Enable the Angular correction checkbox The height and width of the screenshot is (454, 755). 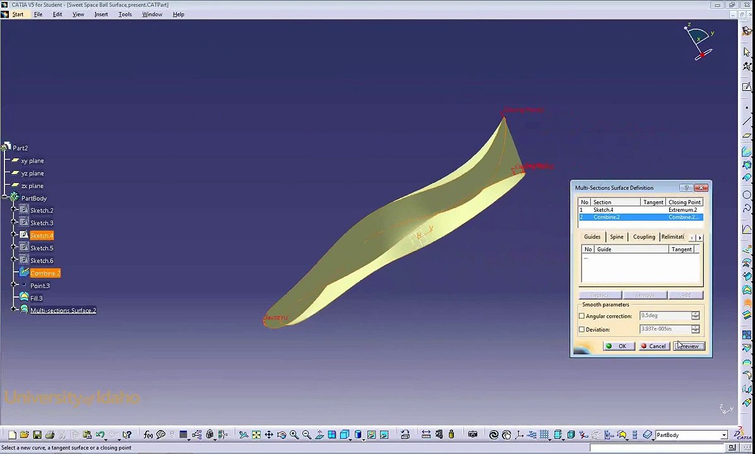(581, 316)
